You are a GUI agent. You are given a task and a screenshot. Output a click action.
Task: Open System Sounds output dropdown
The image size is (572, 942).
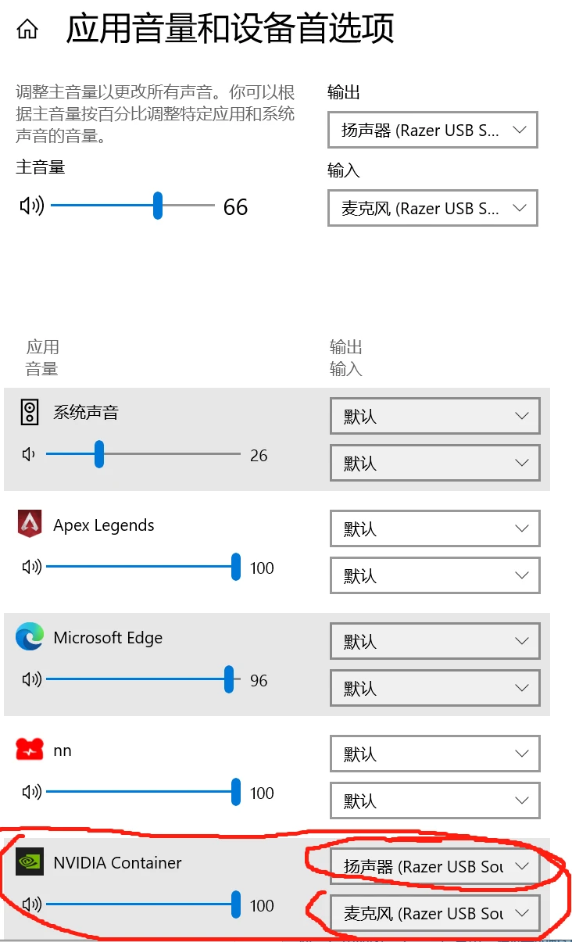click(x=434, y=416)
